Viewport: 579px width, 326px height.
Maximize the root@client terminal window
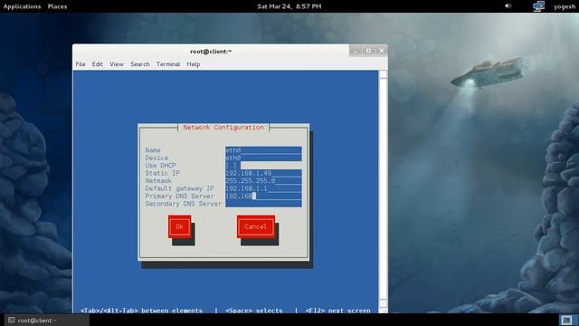(x=368, y=51)
